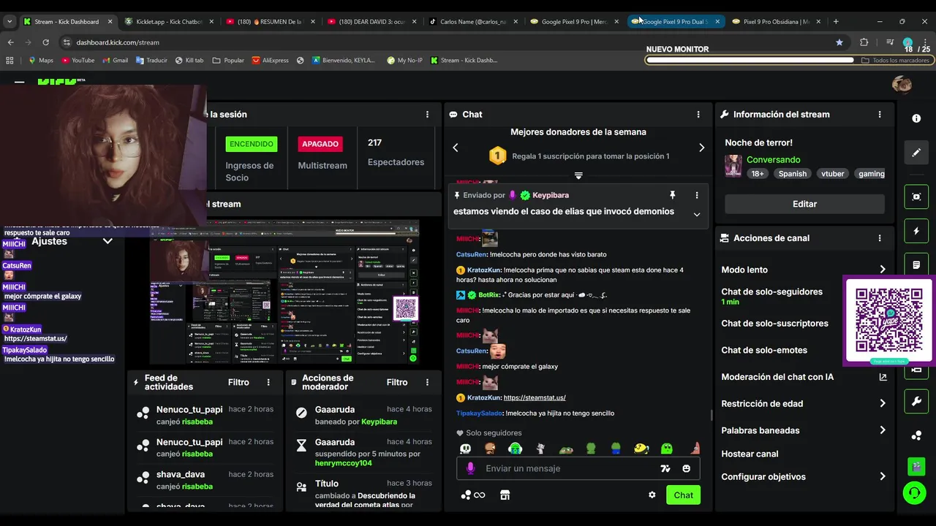
Task: Go to previous top donors slide
Action: click(456, 148)
